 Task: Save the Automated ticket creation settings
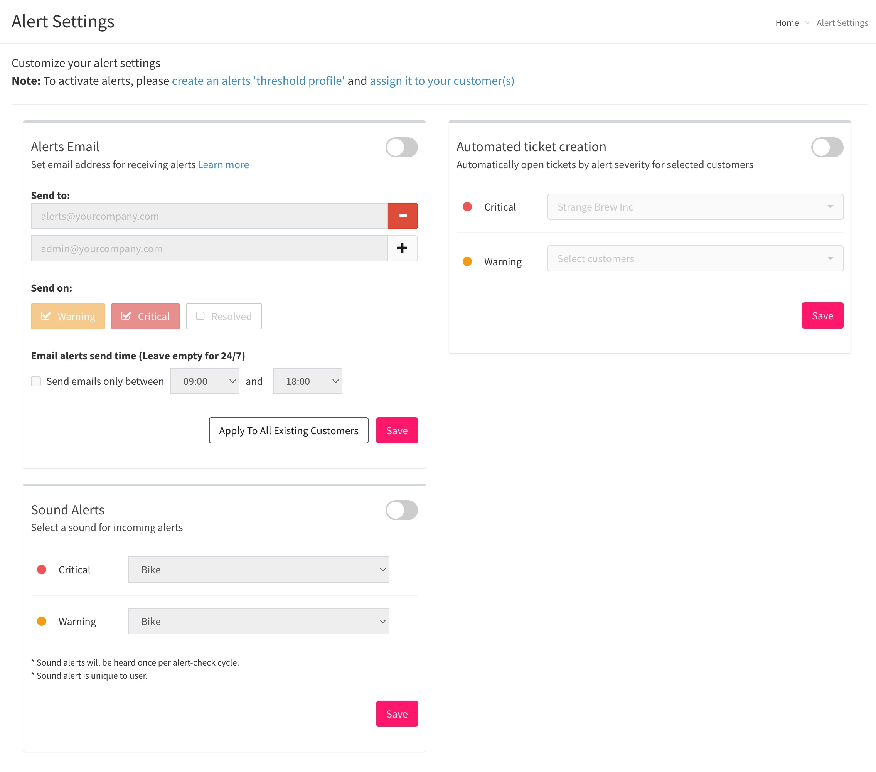click(x=822, y=315)
